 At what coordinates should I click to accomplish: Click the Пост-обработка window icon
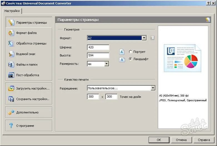[x=11, y=75]
